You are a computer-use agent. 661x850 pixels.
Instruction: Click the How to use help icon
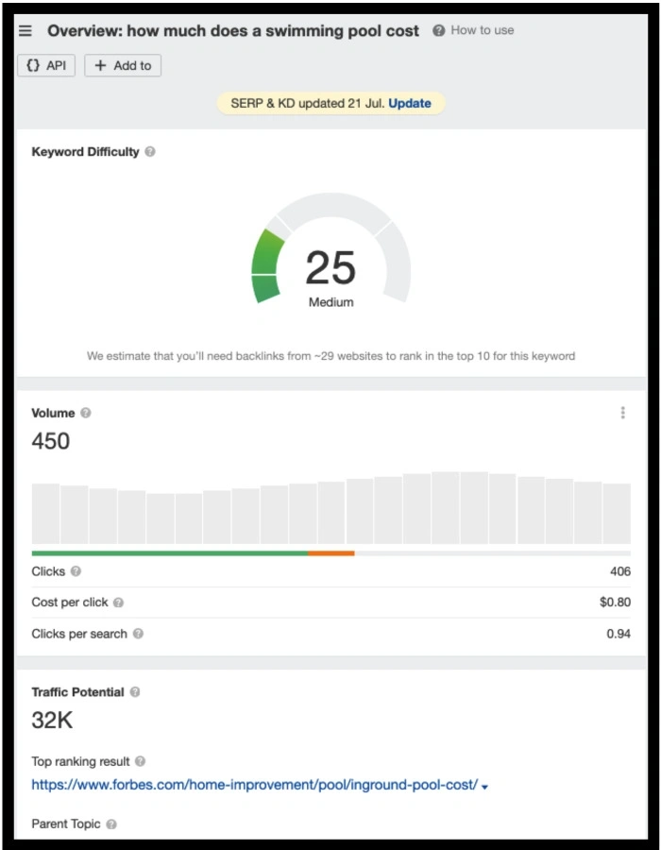[438, 30]
